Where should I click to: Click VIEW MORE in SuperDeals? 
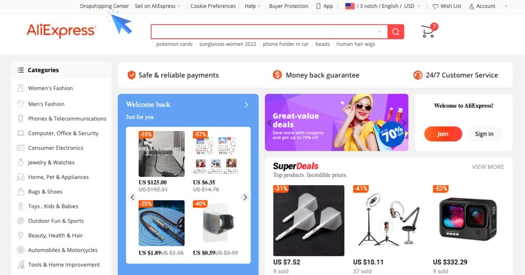click(488, 167)
